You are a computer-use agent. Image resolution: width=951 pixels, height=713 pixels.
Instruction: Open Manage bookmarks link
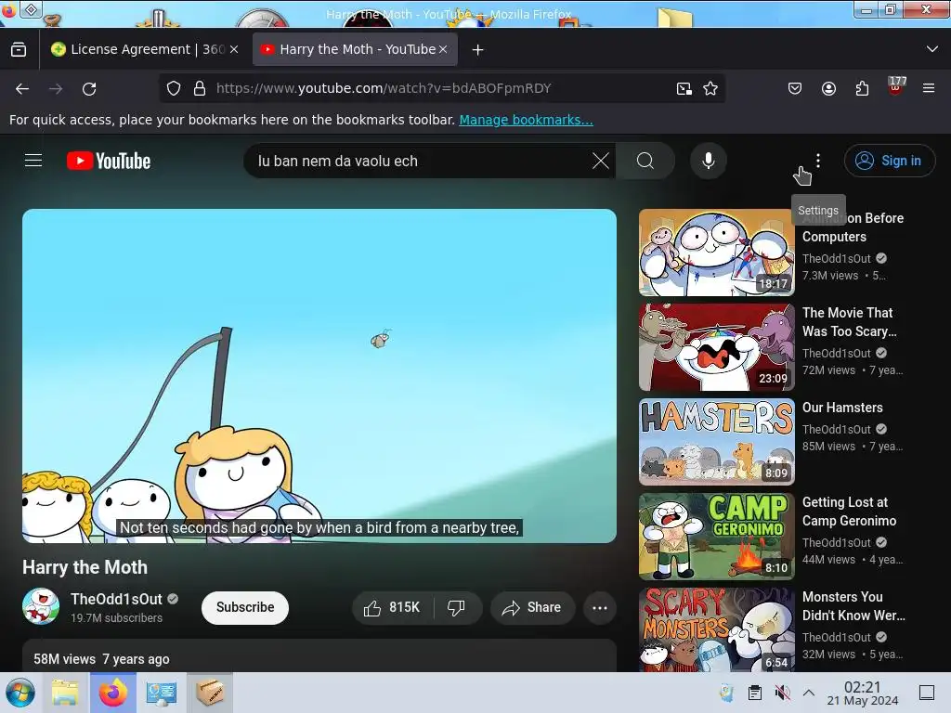click(526, 120)
